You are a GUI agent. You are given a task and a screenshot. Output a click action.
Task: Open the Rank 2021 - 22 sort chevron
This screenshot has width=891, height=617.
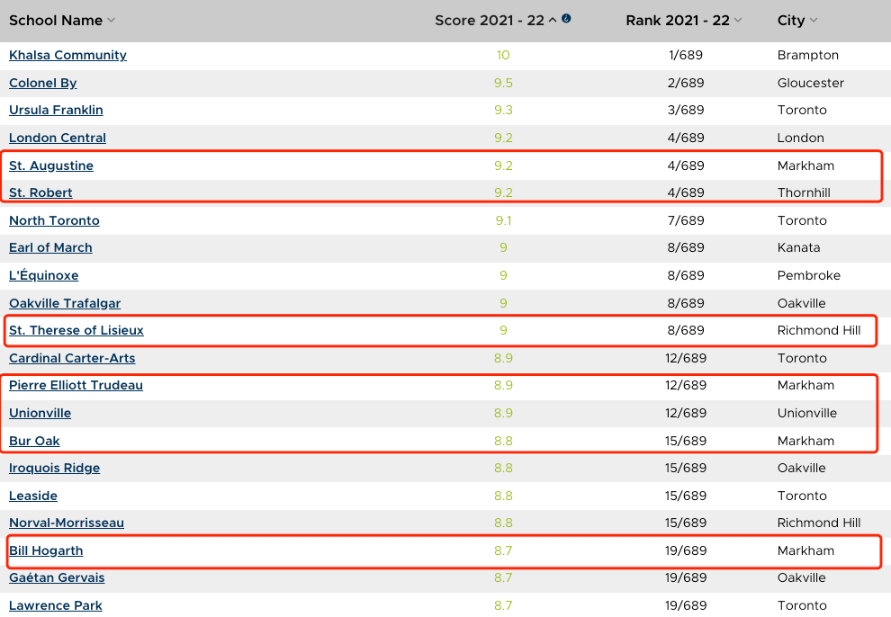click(x=738, y=21)
